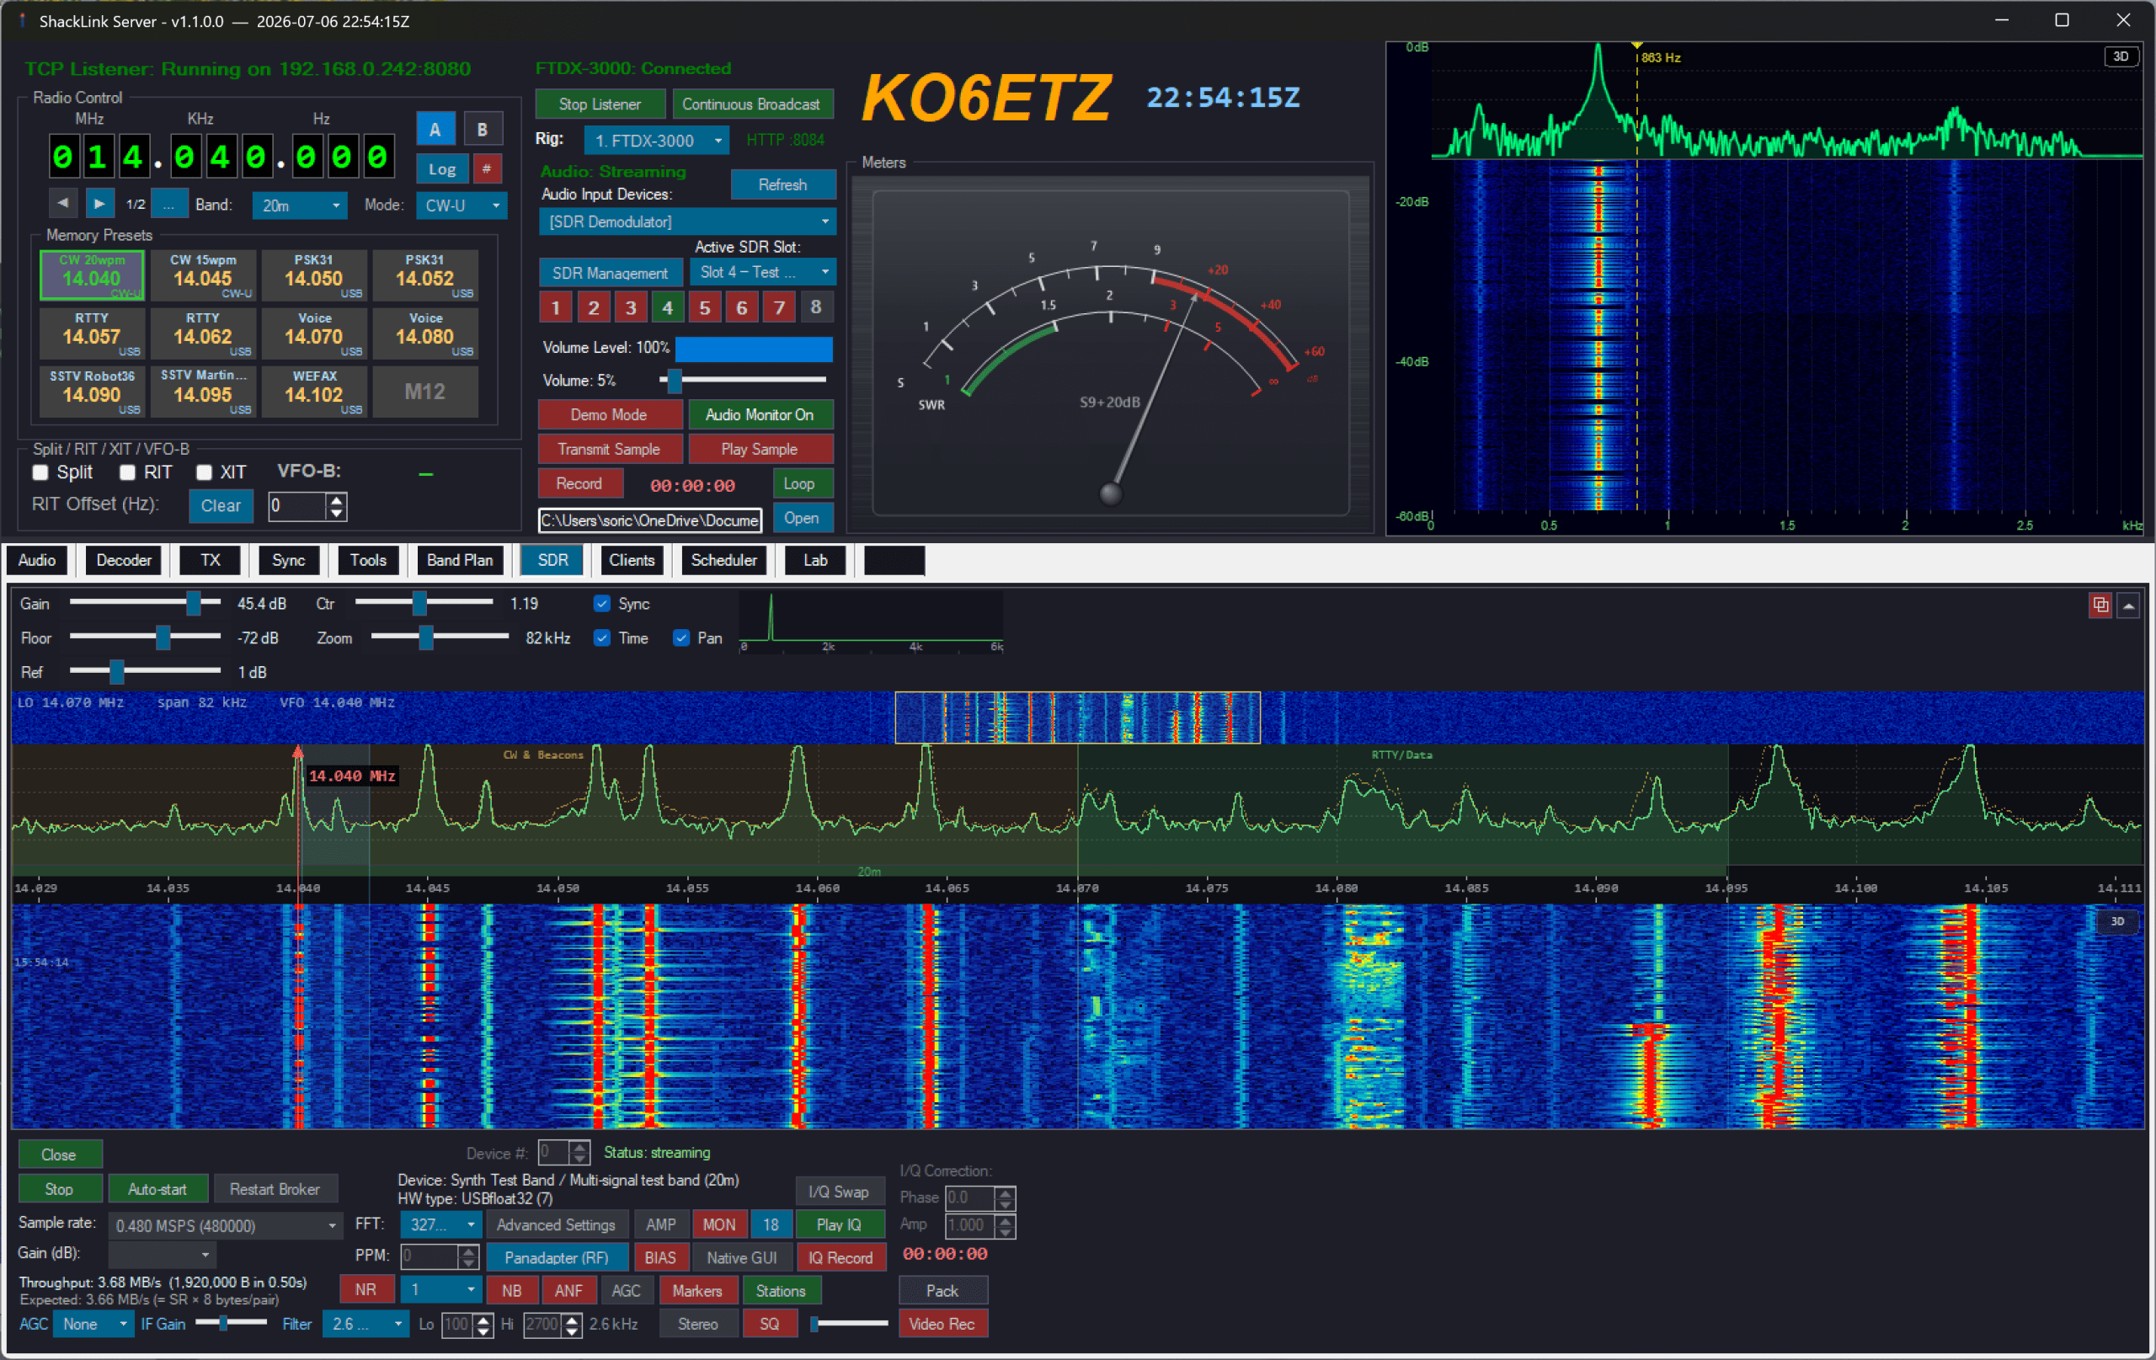Select VFO B button
This screenshot has height=1360, width=2156.
[483, 129]
